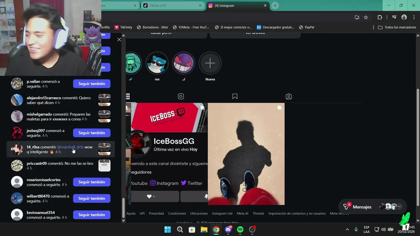Open Discord from the taskbar

point(228,229)
